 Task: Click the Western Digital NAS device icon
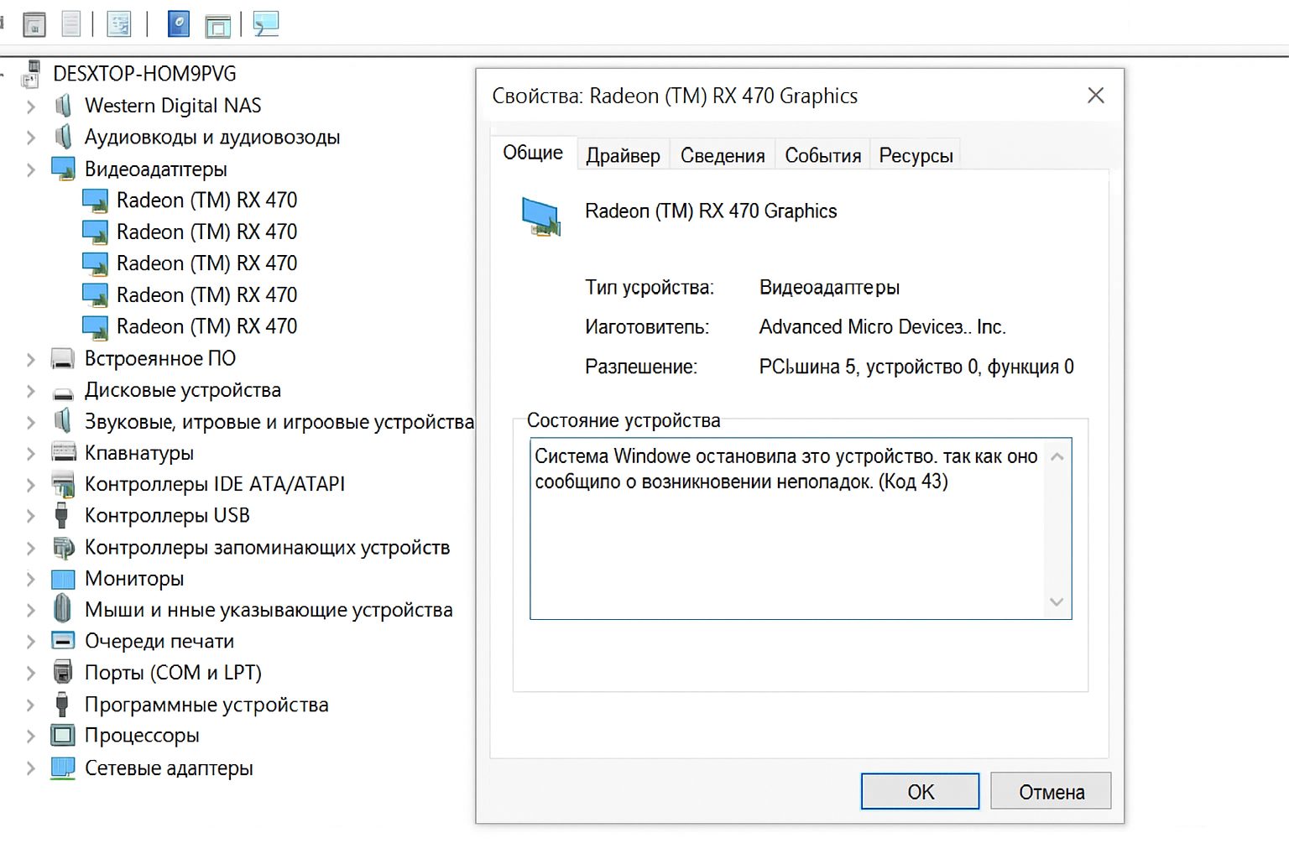63,106
